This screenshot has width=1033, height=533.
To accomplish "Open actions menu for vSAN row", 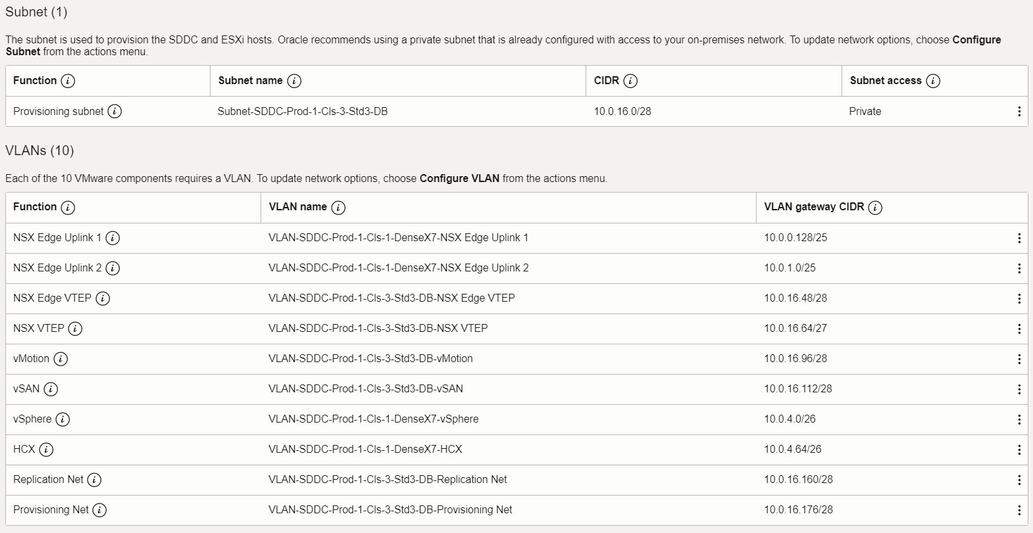I will coord(1019,389).
